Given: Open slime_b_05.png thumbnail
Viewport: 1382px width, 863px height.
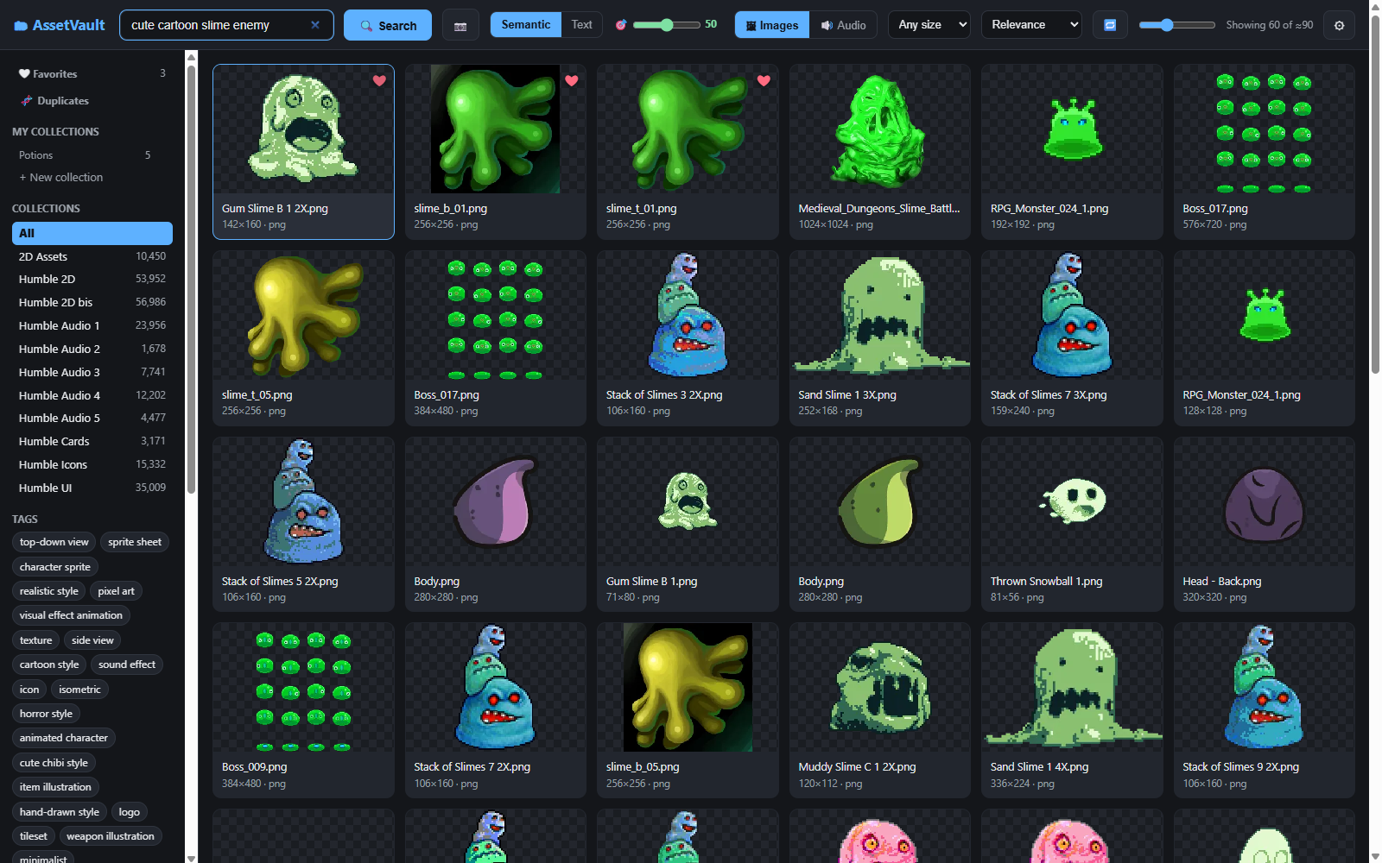Looking at the screenshot, I should pyautogui.click(x=688, y=687).
